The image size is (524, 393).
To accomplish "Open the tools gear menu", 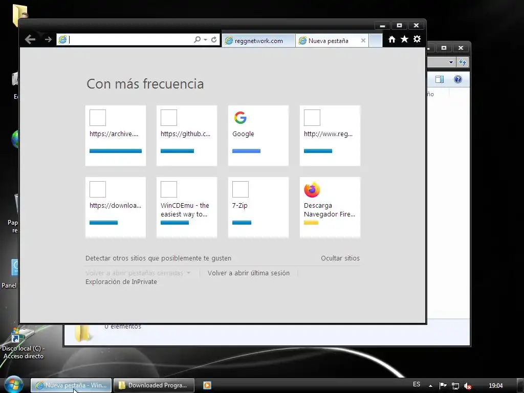I will pyautogui.click(x=417, y=39).
